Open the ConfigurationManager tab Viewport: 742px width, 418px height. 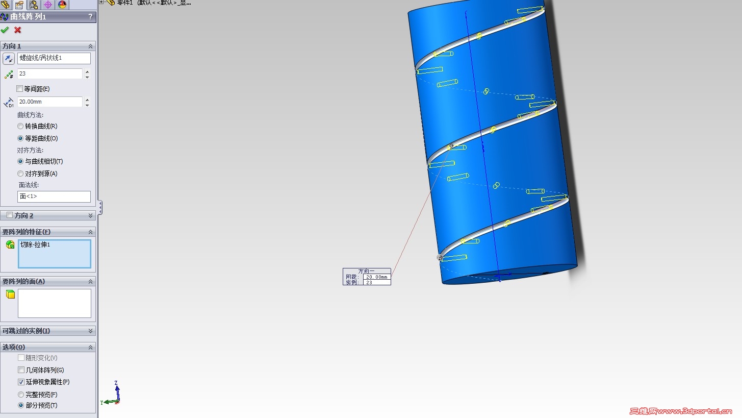[x=34, y=5]
